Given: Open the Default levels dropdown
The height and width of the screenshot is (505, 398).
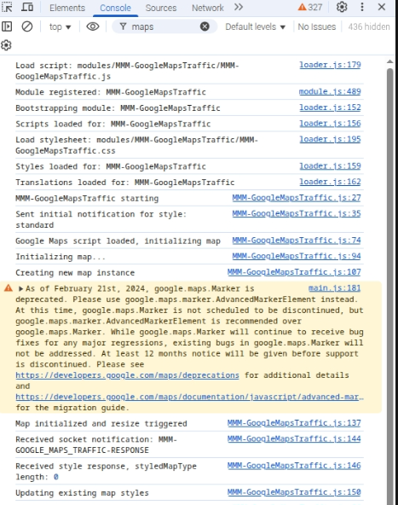Looking at the screenshot, I should pos(255,26).
